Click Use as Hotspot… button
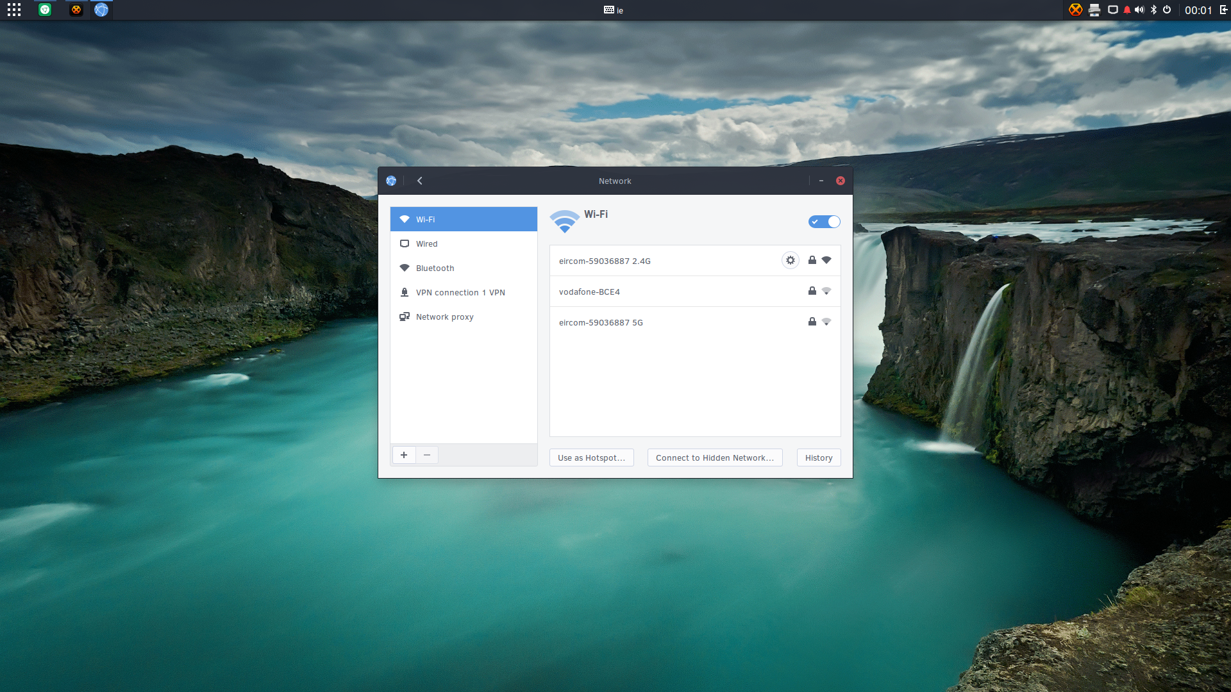The width and height of the screenshot is (1231, 692). click(x=591, y=457)
